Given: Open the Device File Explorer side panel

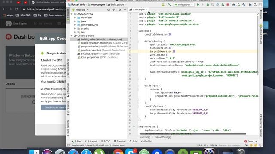Looking at the screenshot, I should click(261, 125).
